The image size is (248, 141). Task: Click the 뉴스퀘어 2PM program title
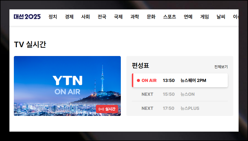193,81
